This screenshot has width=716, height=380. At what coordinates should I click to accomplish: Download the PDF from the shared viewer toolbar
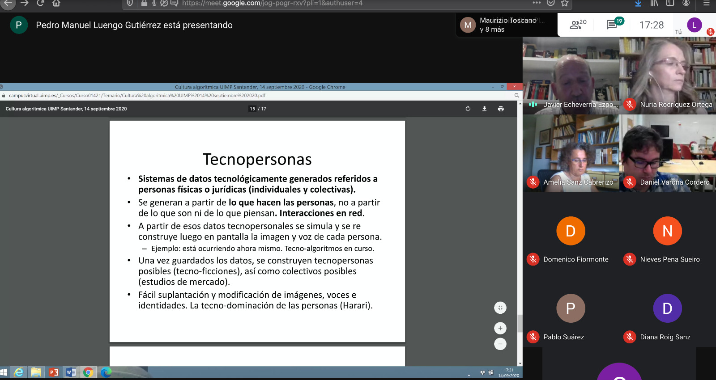484,109
